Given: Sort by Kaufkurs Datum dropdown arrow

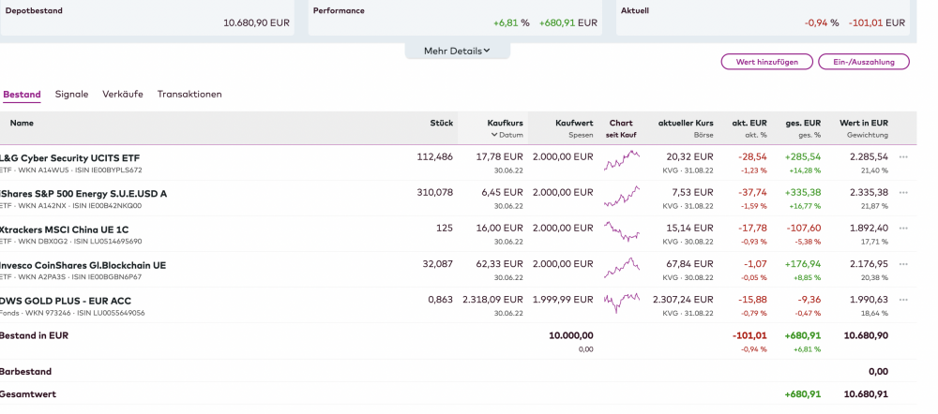Looking at the screenshot, I should click(x=494, y=135).
